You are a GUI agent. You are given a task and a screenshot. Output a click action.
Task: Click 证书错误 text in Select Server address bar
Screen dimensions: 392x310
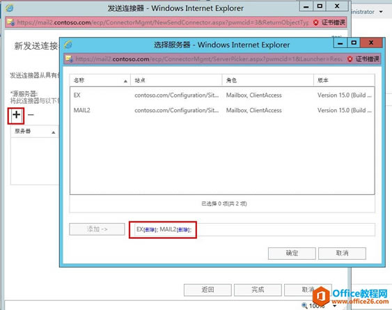coord(367,59)
